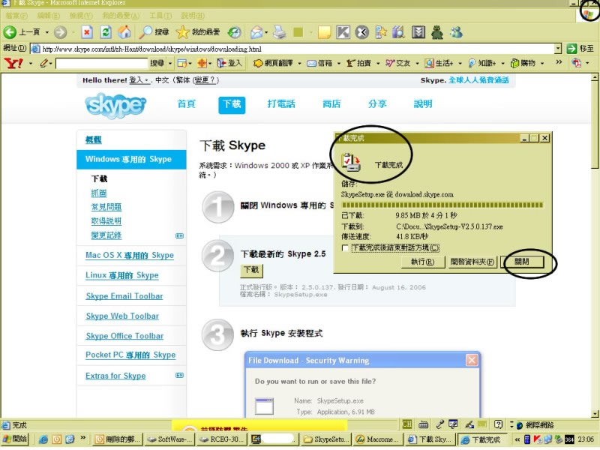600x450 pixels.
Task: Open the CH language indicator
Action: coord(407,424)
